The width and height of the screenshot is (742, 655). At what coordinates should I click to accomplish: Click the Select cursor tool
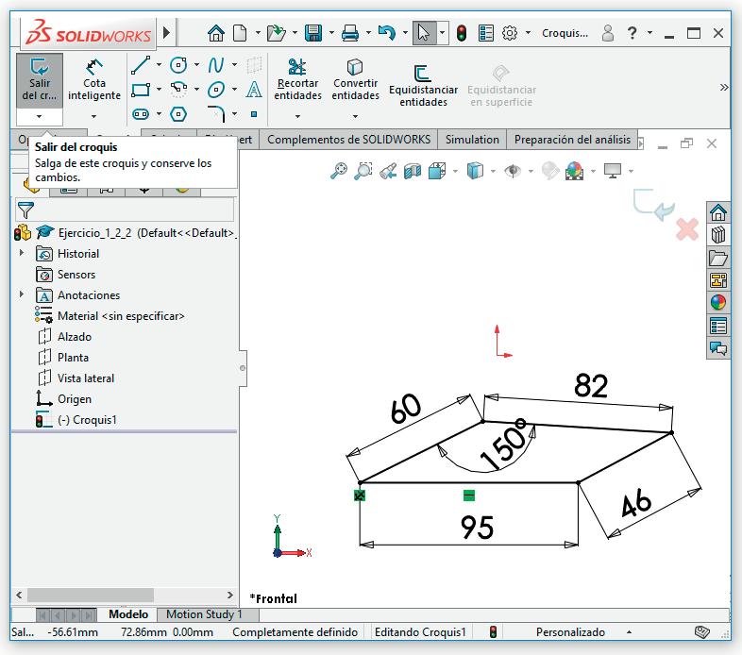tap(424, 33)
